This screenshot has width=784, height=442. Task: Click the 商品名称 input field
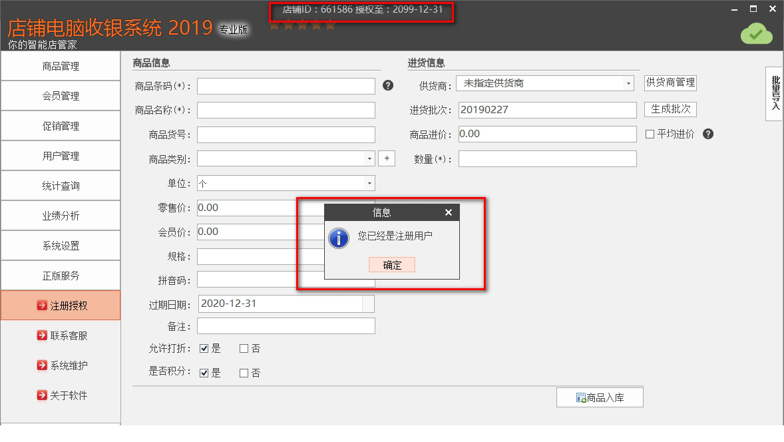click(286, 110)
